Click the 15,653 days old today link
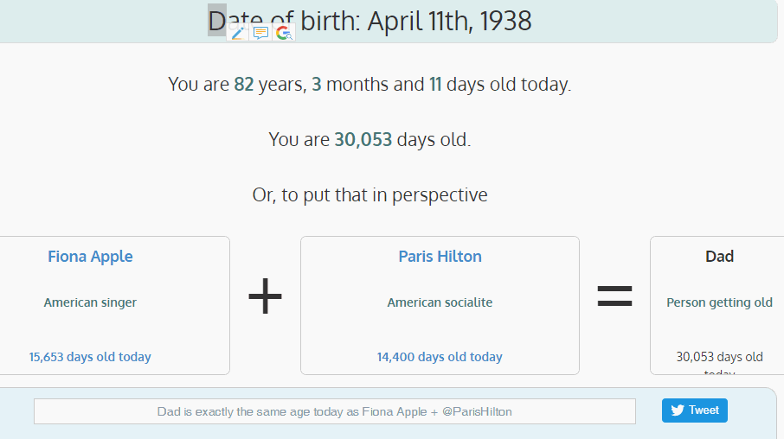 (90, 357)
